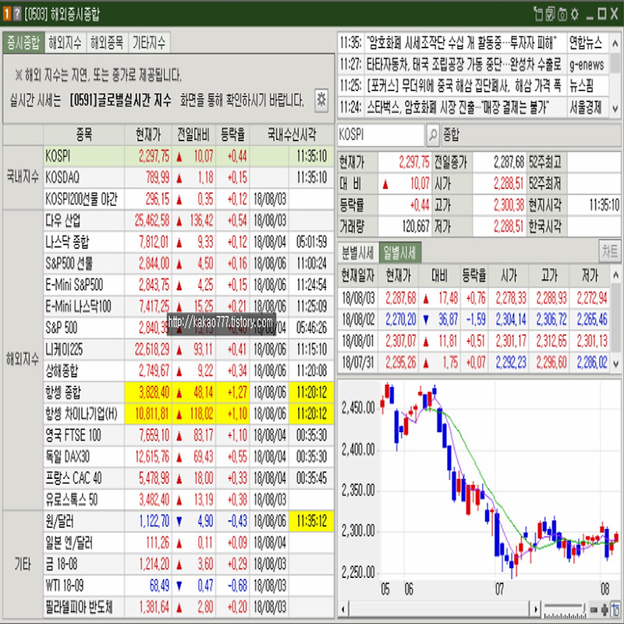Select the 영국 FTSE 100 row
This screenshot has height=624, width=624.
(188, 435)
